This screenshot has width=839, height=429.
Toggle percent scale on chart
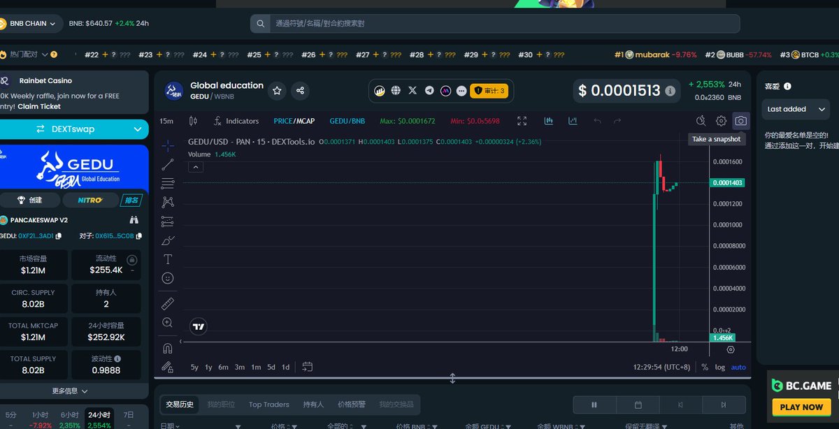(705, 368)
